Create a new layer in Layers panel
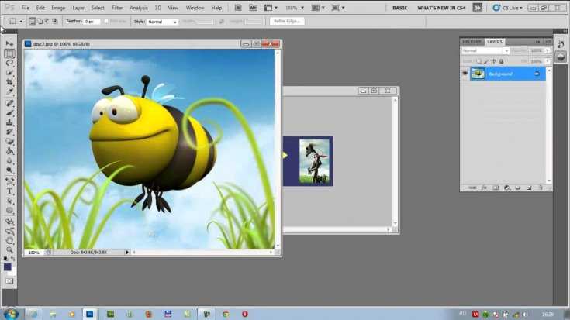 pos(529,188)
